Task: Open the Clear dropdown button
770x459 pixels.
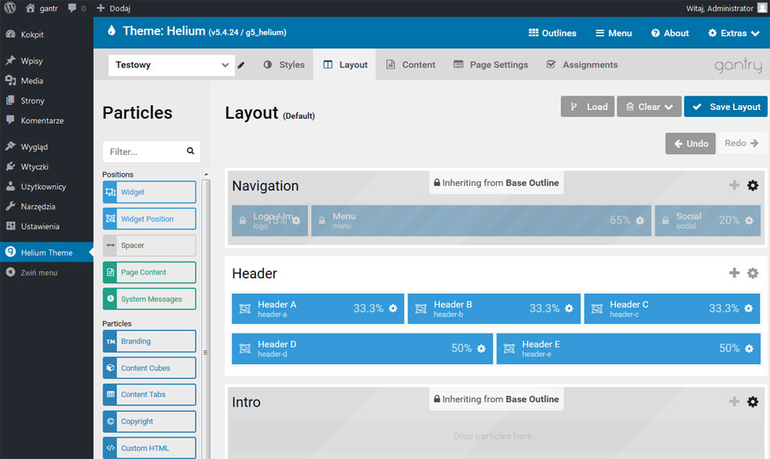Action: [649, 107]
